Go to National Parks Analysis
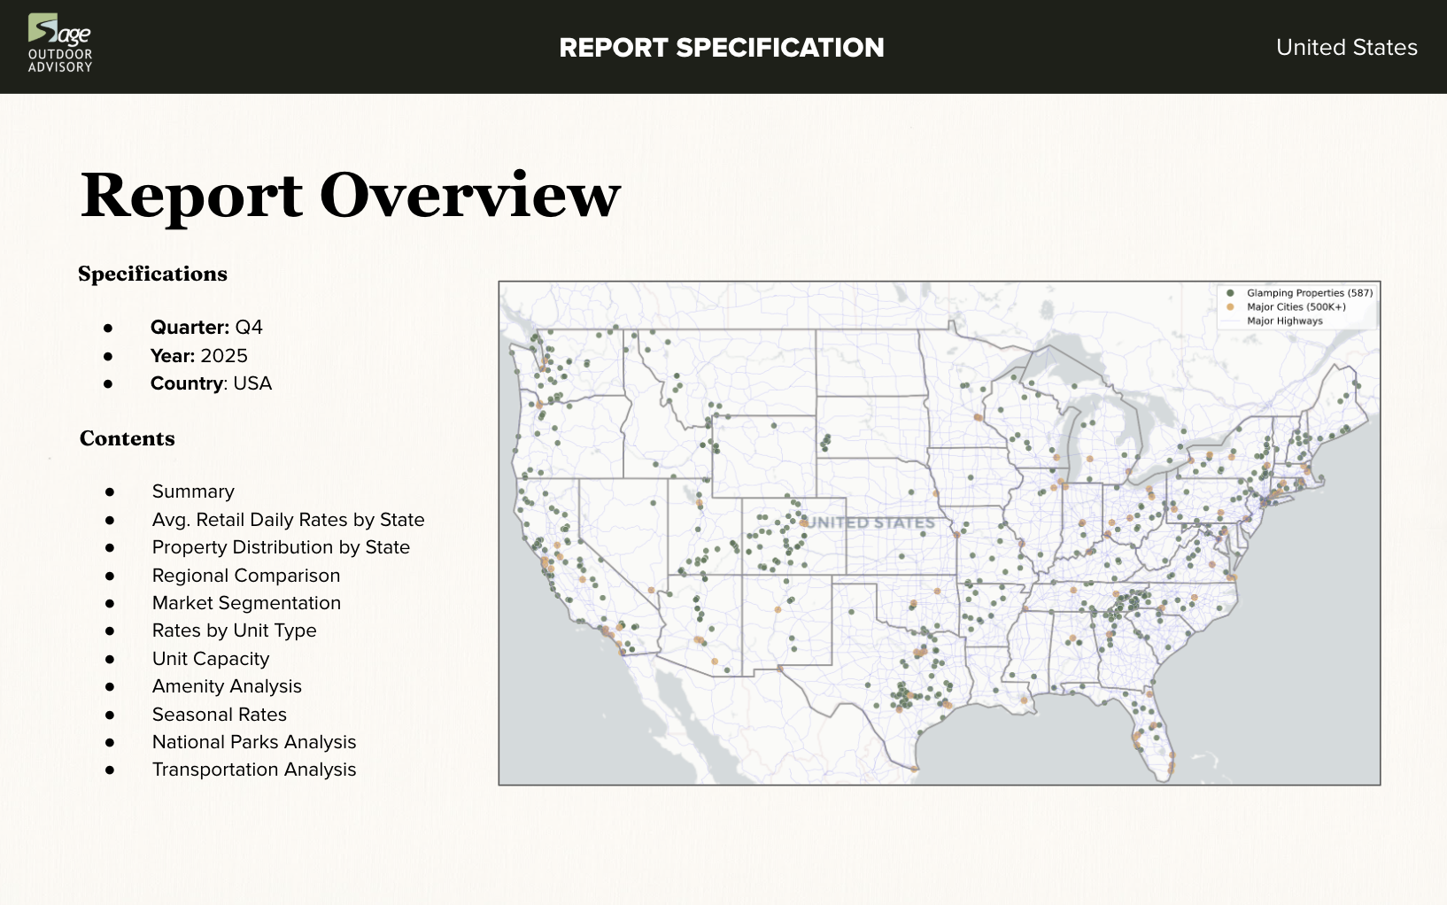 [254, 742]
